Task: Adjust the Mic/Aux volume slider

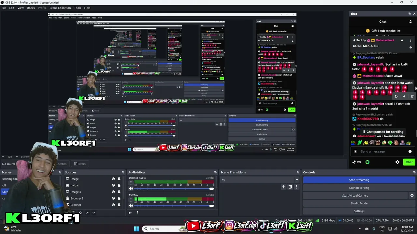Action: click(x=174, y=206)
